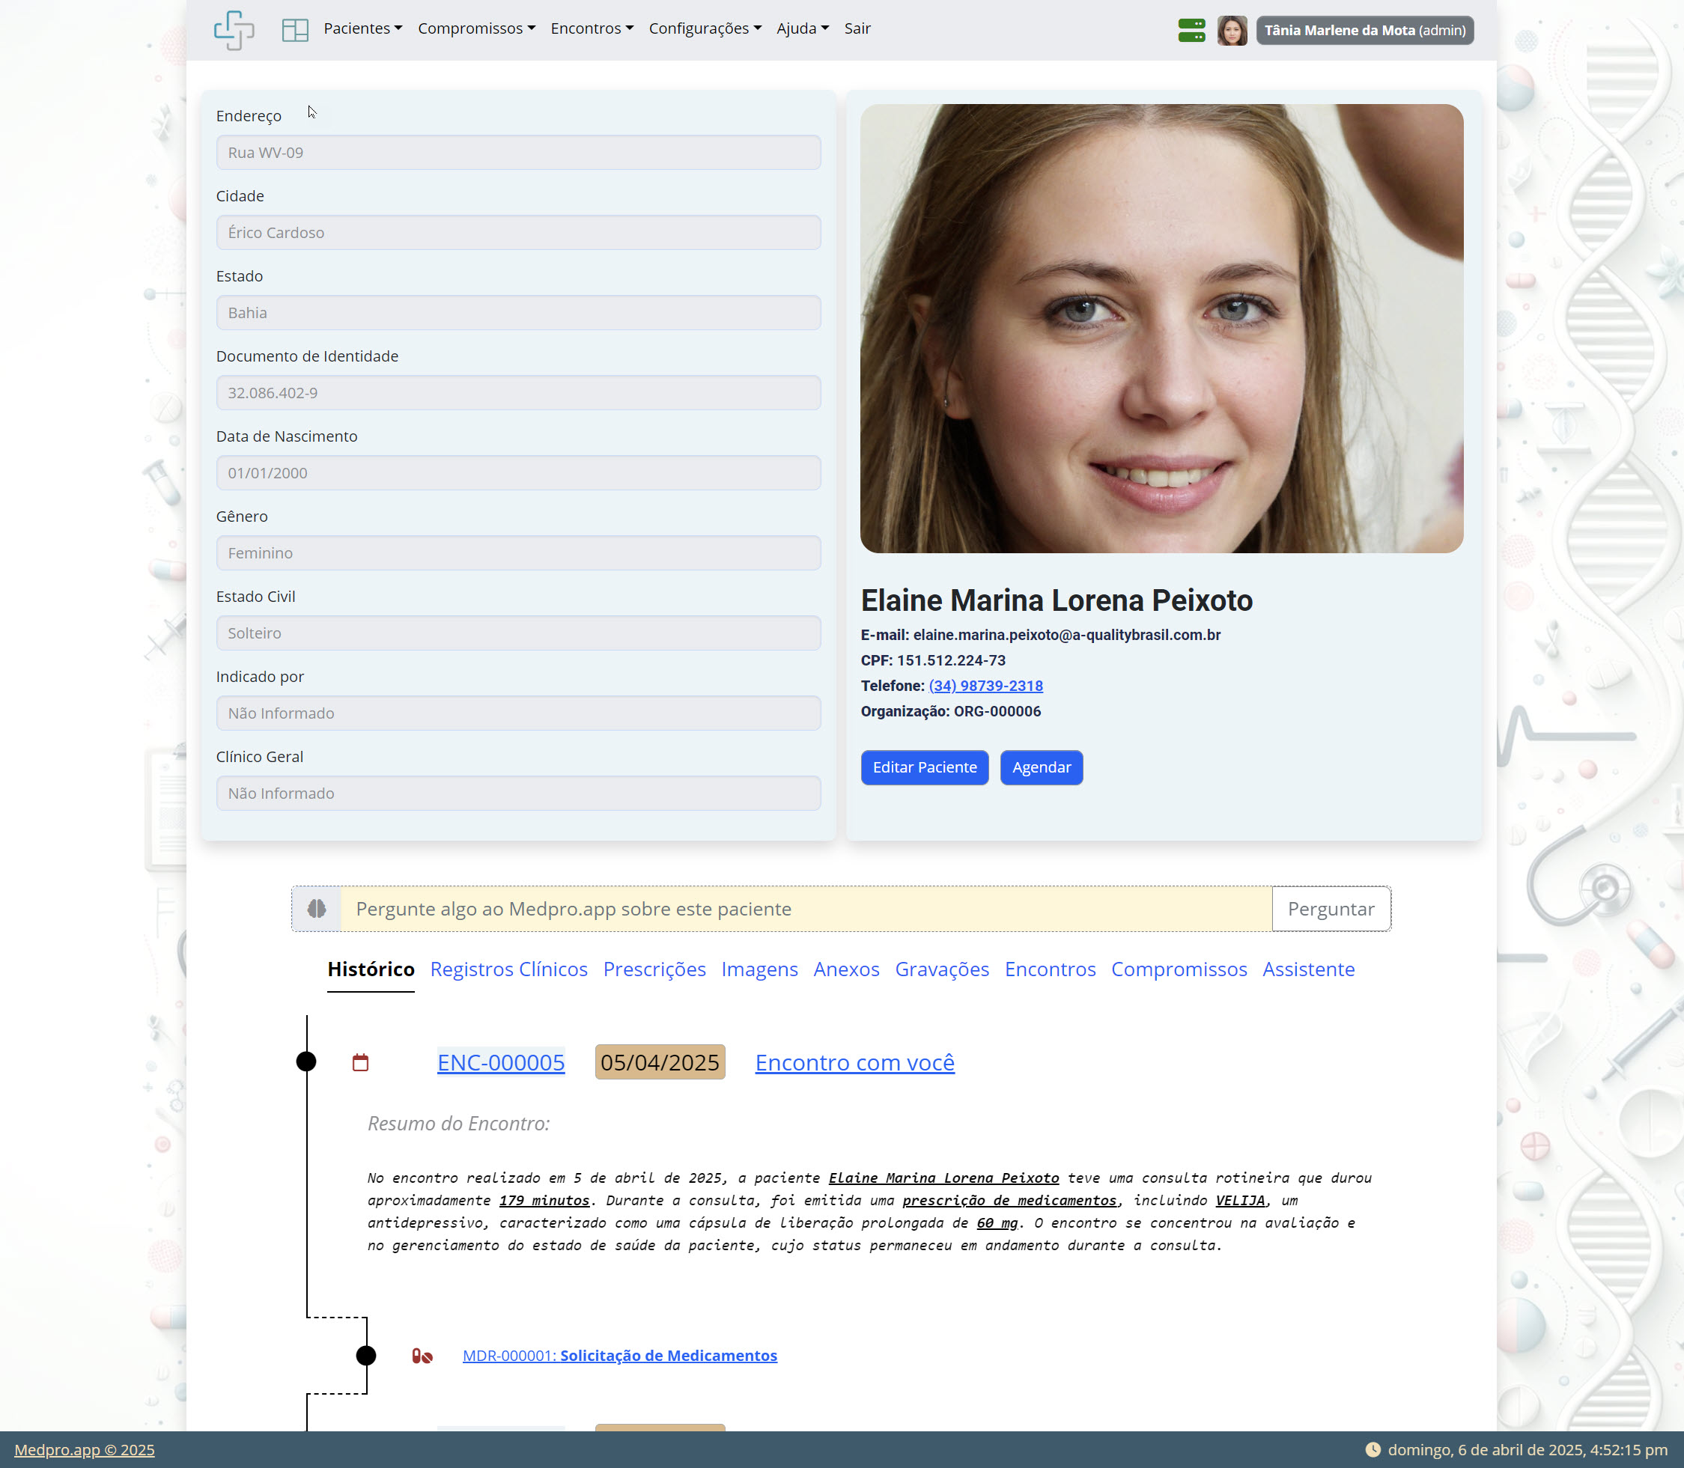Click the Resumo do Encontro heading
The width and height of the screenshot is (1684, 1468).
click(459, 1123)
